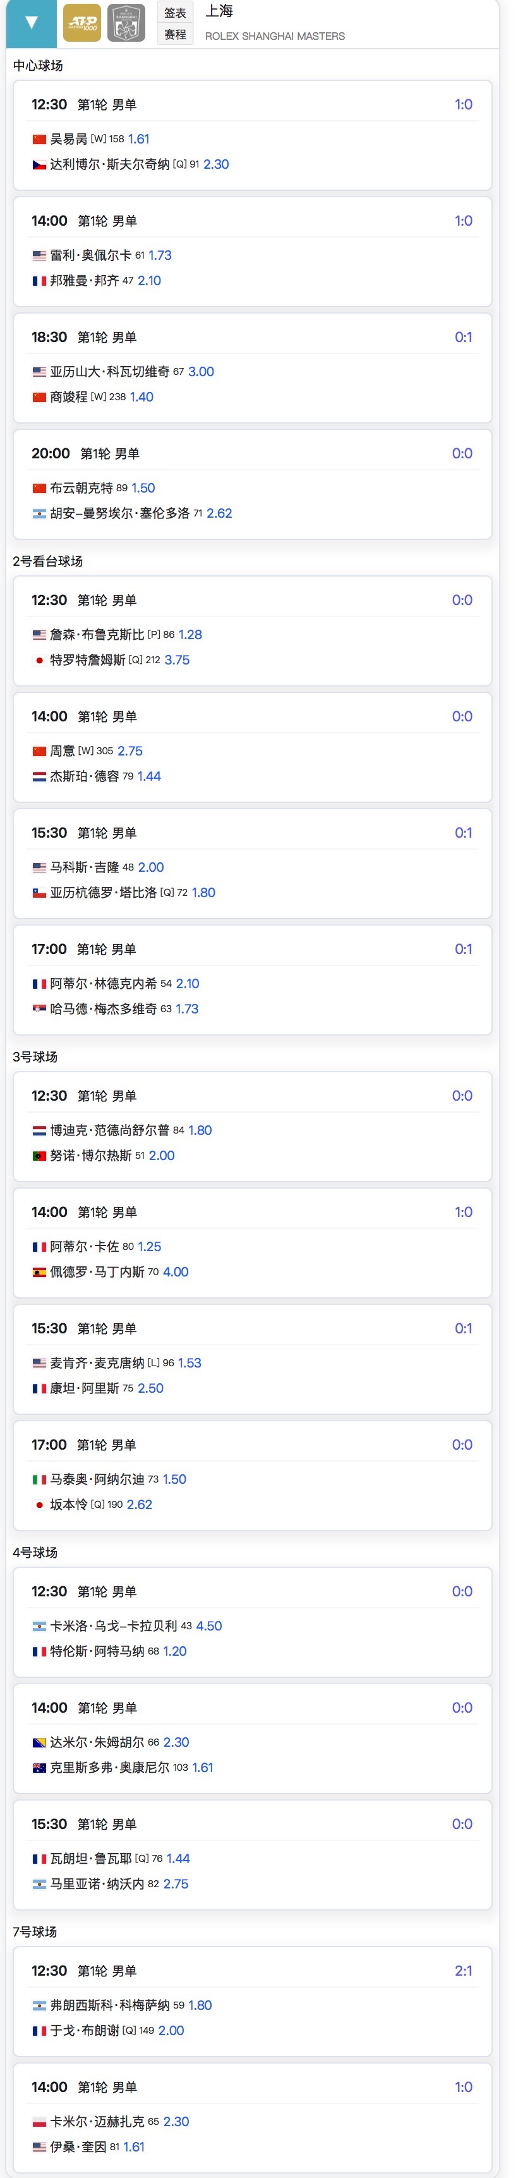The height and width of the screenshot is (2178, 518).
Task: Click the ATP Masters 1000 logo
Action: click(x=82, y=23)
